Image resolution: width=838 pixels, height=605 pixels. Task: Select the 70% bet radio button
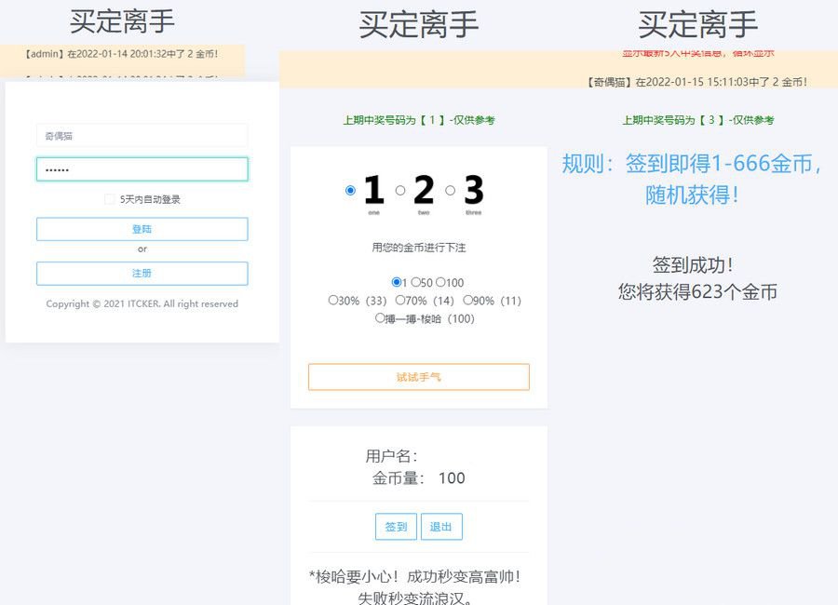click(400, 301)
